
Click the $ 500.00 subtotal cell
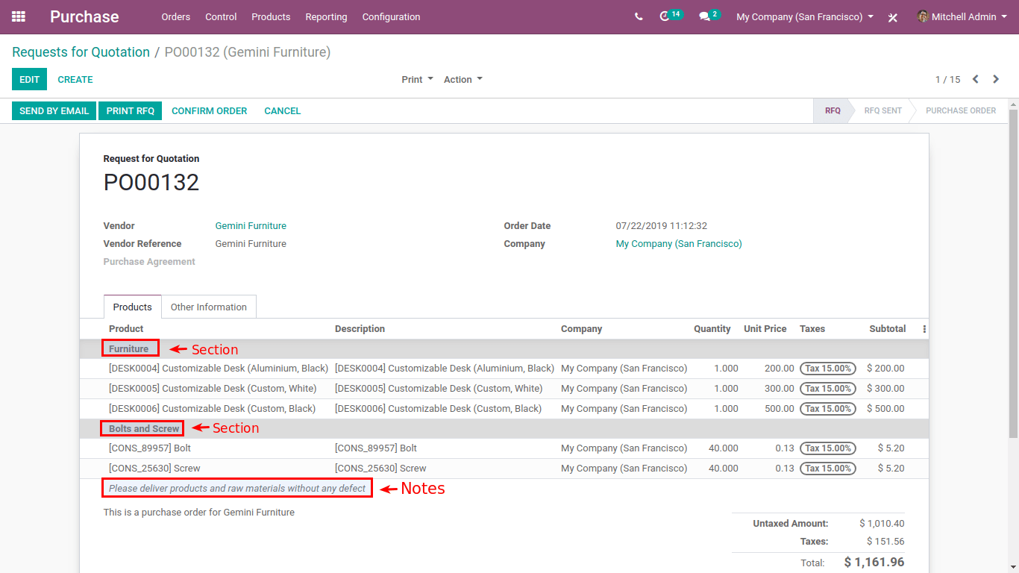(x=885, y=409)
